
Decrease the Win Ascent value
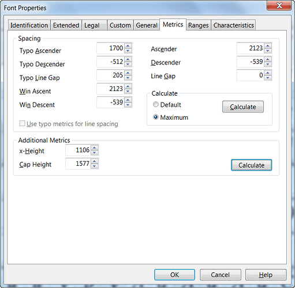tap(128, 92)
